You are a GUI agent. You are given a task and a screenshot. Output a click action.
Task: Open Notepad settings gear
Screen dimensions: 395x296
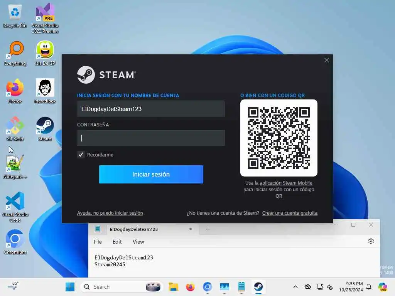[x=371, y=241]
